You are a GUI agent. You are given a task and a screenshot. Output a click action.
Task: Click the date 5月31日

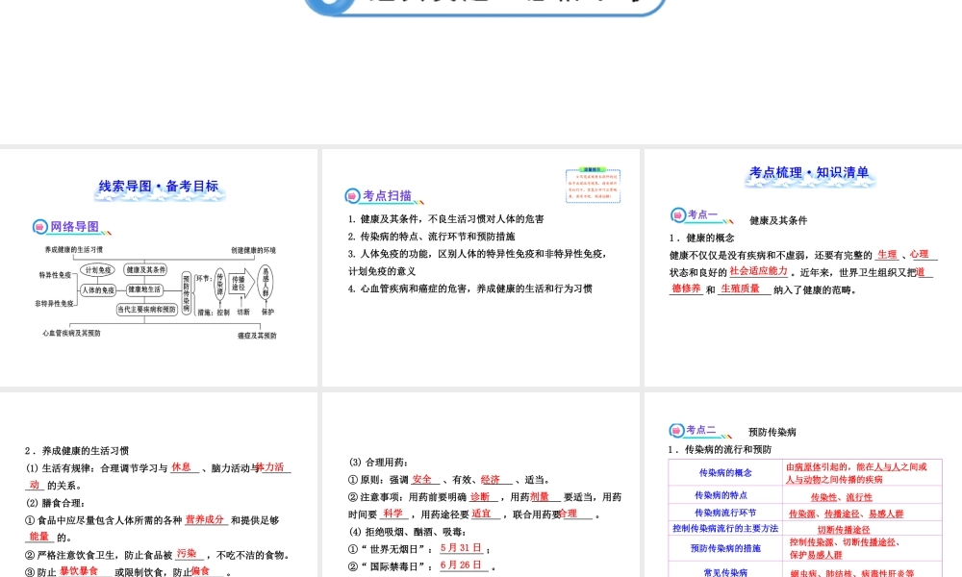[461, 547]
